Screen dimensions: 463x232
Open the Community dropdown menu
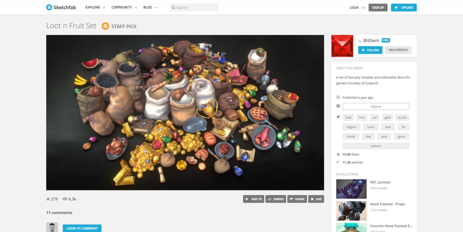[124, 7]
